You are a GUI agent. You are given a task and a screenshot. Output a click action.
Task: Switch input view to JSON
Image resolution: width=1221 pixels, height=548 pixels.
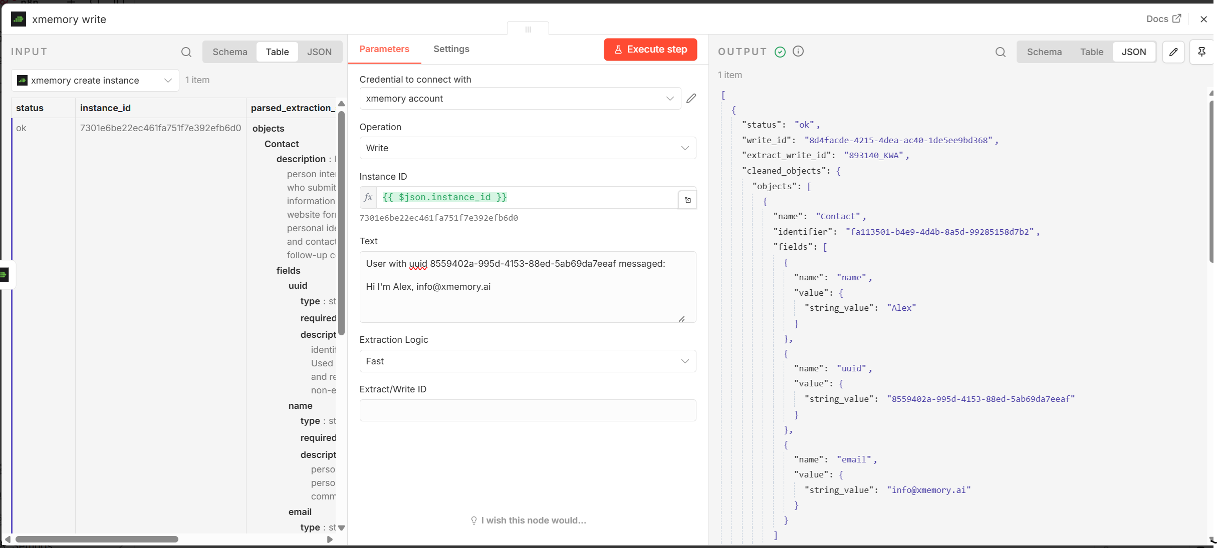[319, 52]
